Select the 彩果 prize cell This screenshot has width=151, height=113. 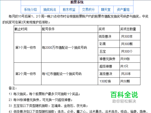click(x=109, y=44)
